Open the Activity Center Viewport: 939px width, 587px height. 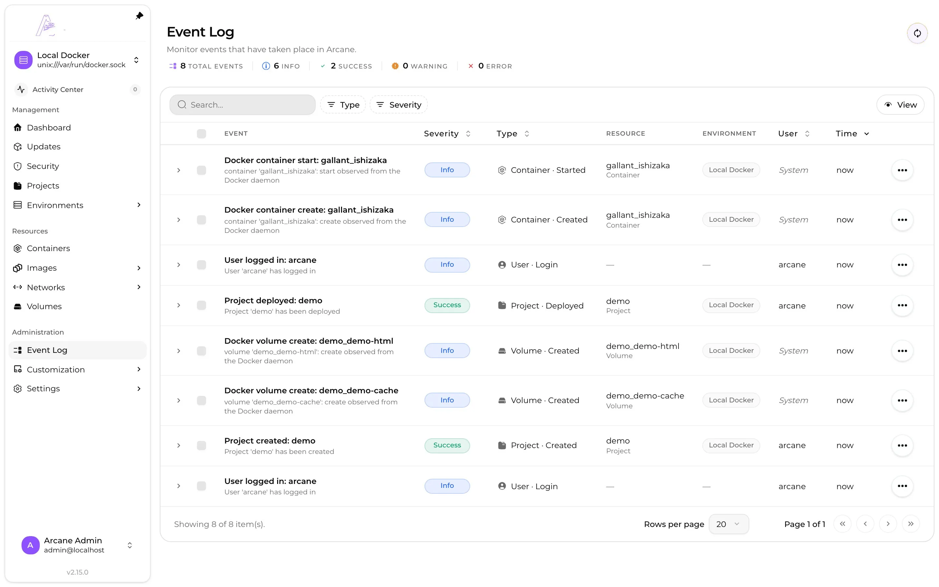pos(77,89)
